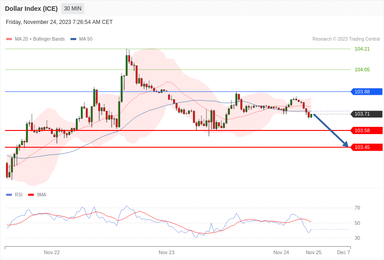The image size is (384, 260).
Task: Click the black 103.71 current price tag
Action: tap(367, 114)
